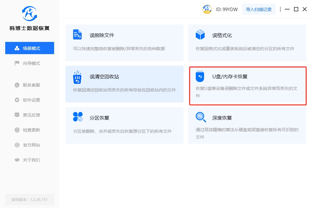Viewport: 312px width, 208px height.
Task: Maximize the application window
Action: pos(296,9)
